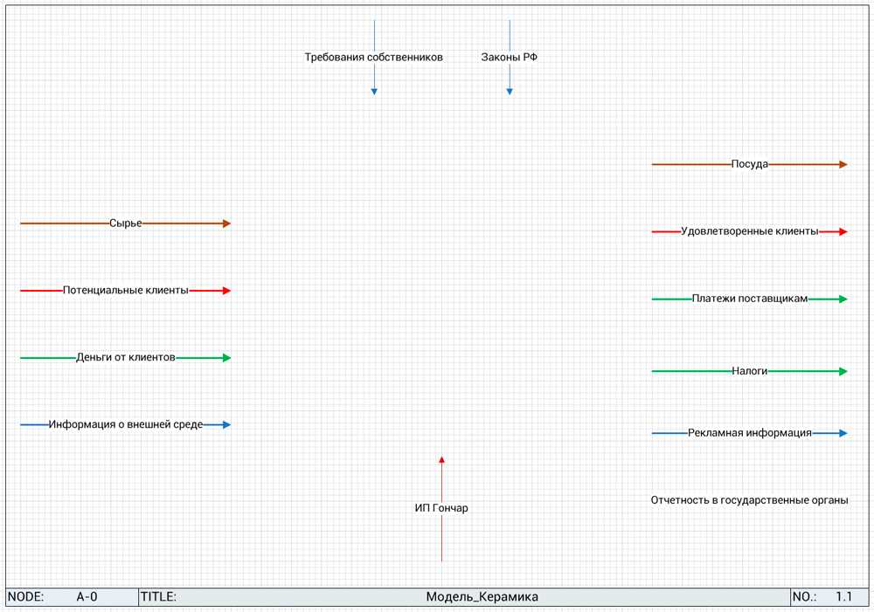
Task: Click the 'Законы РФ' arrow label
Action: (510, 58)
